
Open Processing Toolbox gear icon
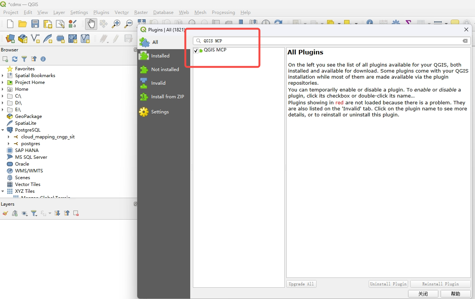click(396, 23)
